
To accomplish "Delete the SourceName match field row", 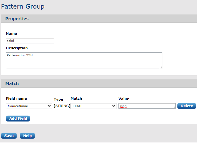I will (186, 106).
